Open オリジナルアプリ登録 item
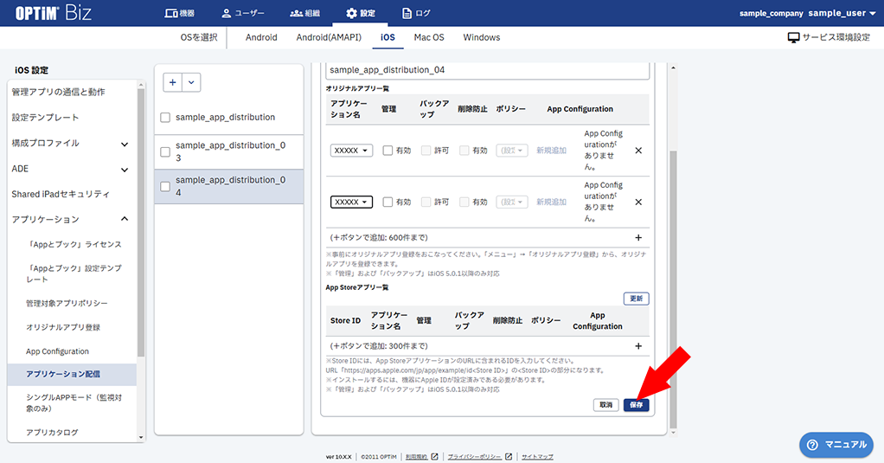This screenshot has width=884, height=463. (x=63, y=327)
